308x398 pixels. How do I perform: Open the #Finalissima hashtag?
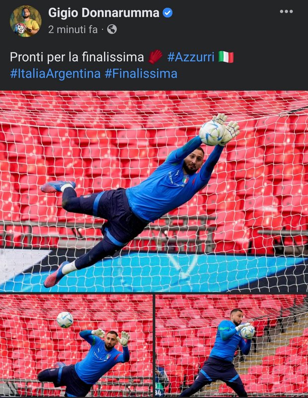pos(141,74)
